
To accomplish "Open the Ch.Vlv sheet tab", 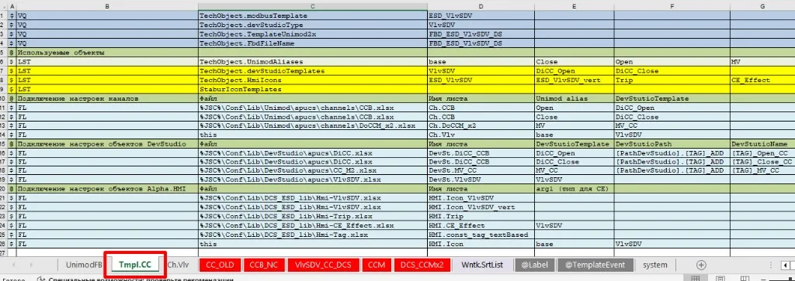I will [x=178, y=264].
